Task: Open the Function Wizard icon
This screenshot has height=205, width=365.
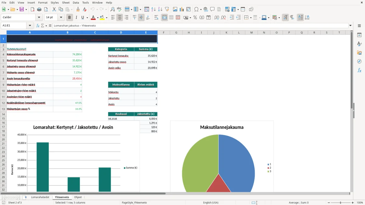Action: point(38,26)
